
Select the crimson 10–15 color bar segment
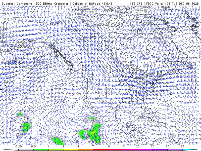[115, 150]
